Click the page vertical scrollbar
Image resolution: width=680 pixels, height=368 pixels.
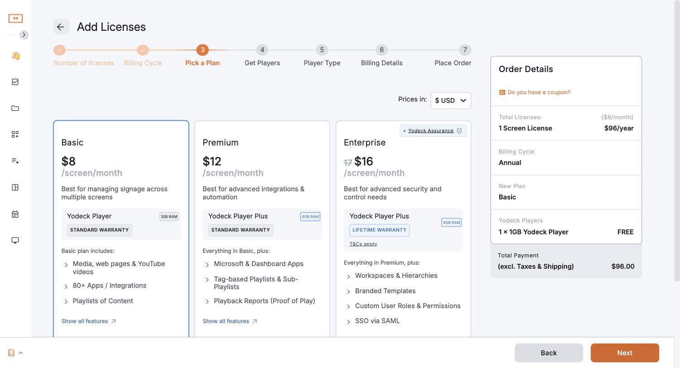coord(677,140)
